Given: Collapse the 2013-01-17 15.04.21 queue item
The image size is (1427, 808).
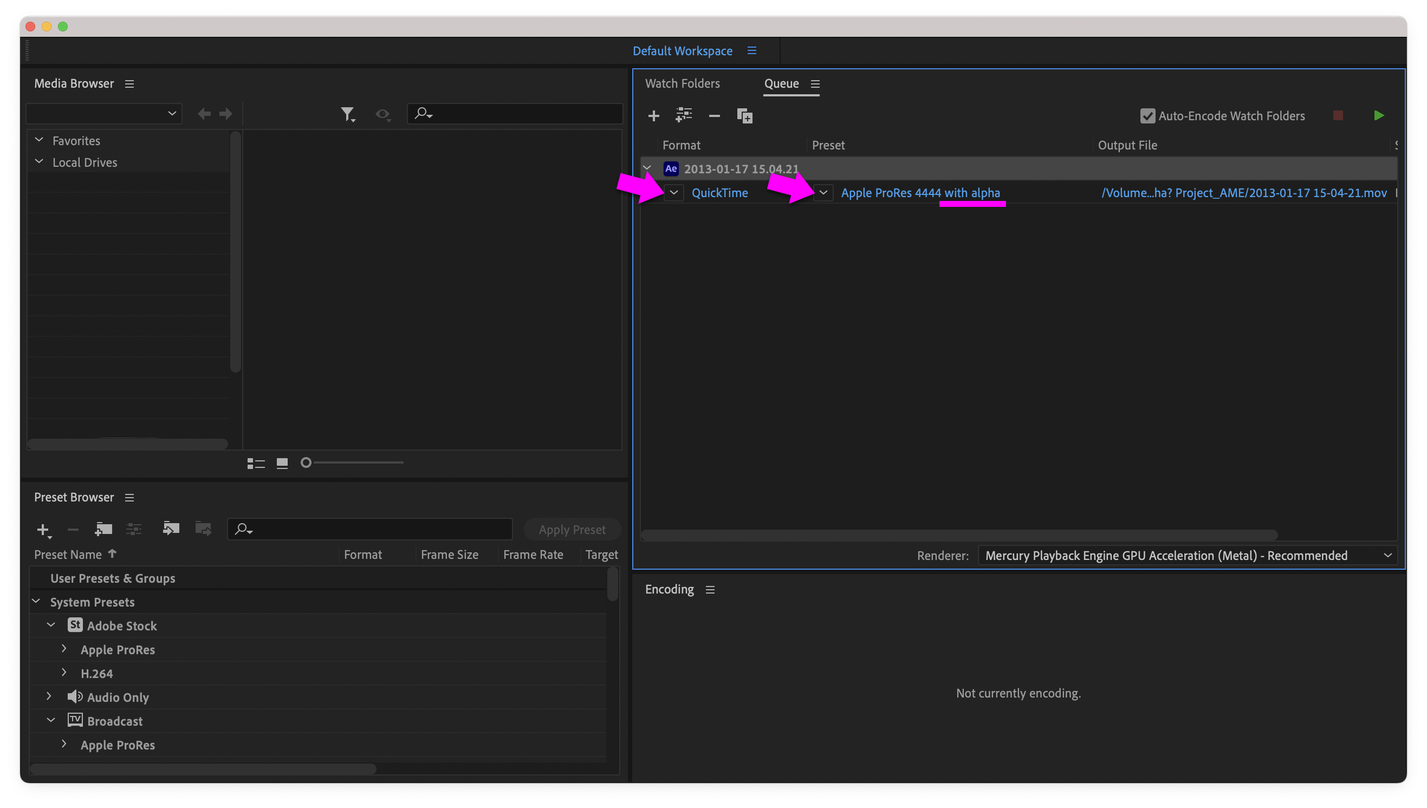Looking at the screenshot, I should (646, 167).
